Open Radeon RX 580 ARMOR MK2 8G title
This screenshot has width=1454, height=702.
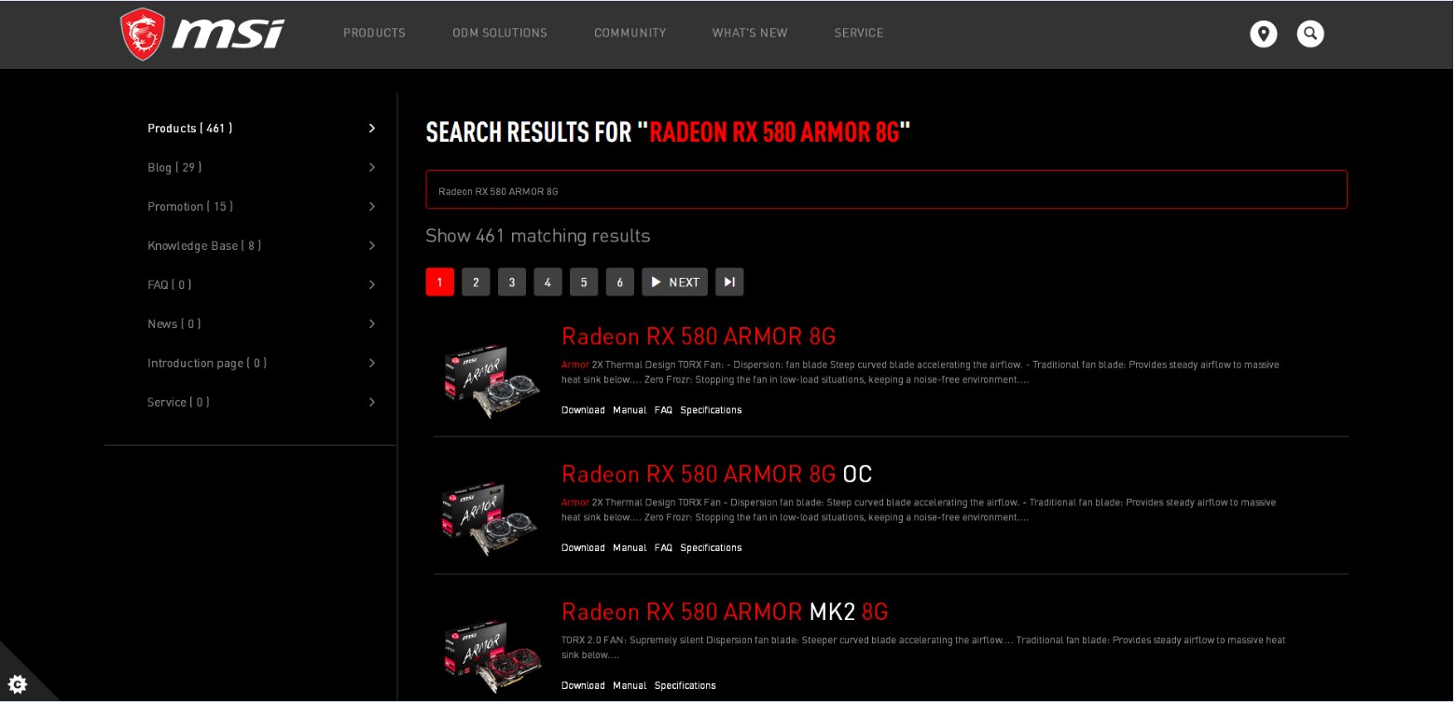click(x=725, y=612)
